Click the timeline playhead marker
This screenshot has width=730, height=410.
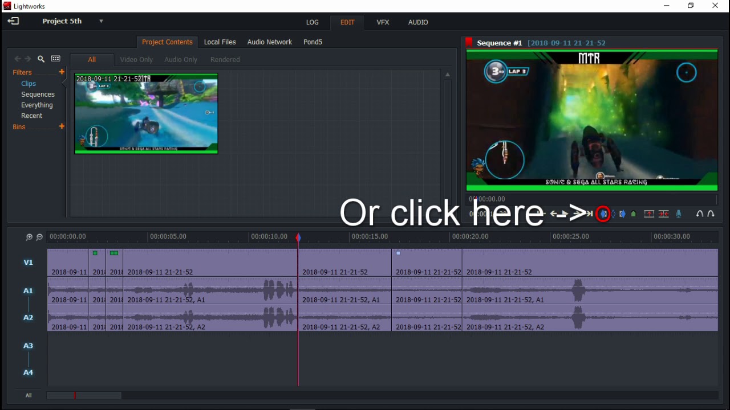pos(298,237)
